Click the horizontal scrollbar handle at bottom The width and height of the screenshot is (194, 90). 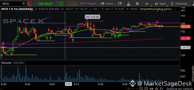pos(129,88)
